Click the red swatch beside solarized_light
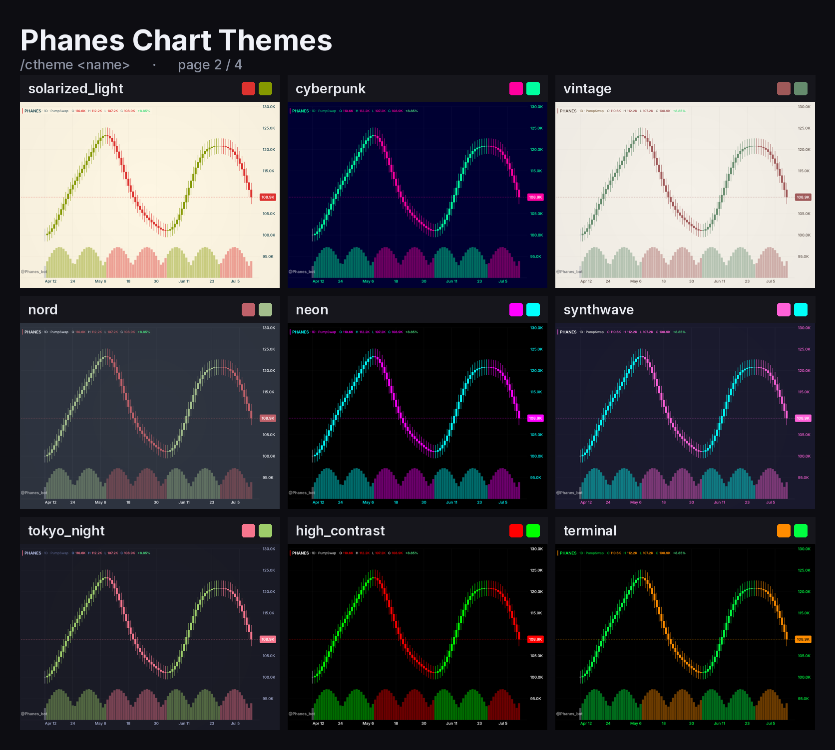The width and height of the screenshot is (835, 750). [x=248, y=88]
